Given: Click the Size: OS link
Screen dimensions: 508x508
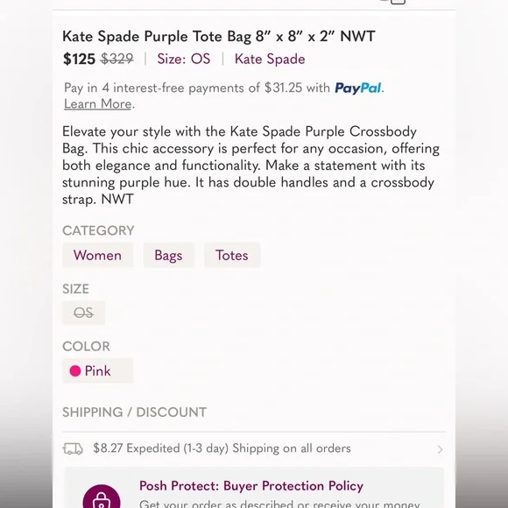Looking at the screenshot, I should tap(184, 59).
